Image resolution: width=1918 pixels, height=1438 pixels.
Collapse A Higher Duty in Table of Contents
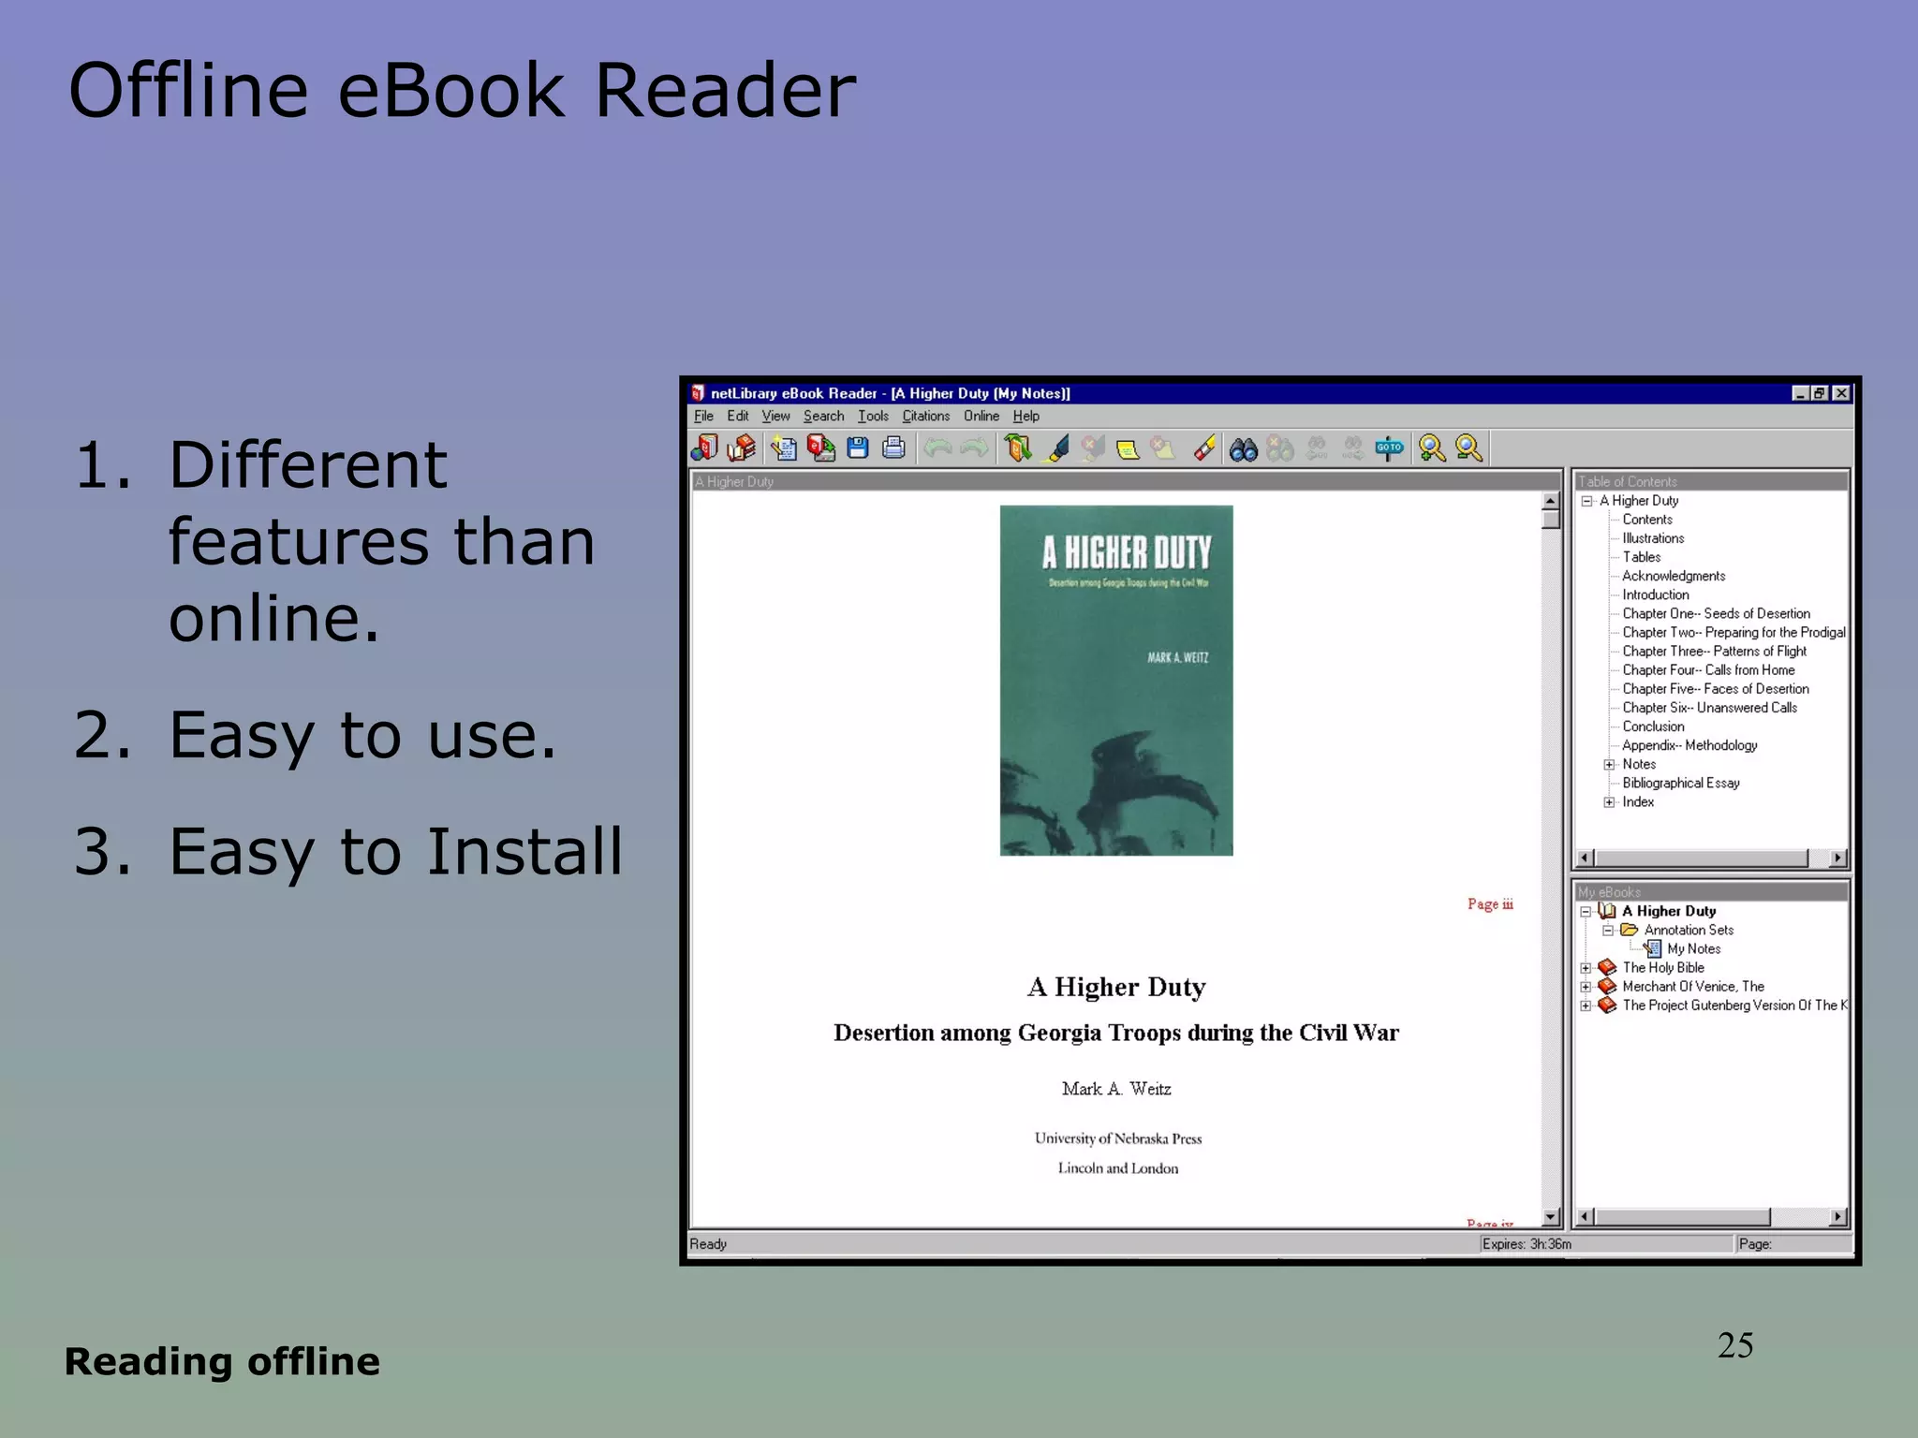[x=1586, y=501]
